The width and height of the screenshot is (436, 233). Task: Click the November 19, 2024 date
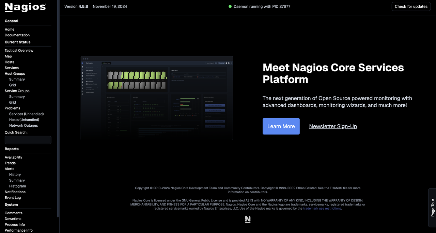click(110, 6)
